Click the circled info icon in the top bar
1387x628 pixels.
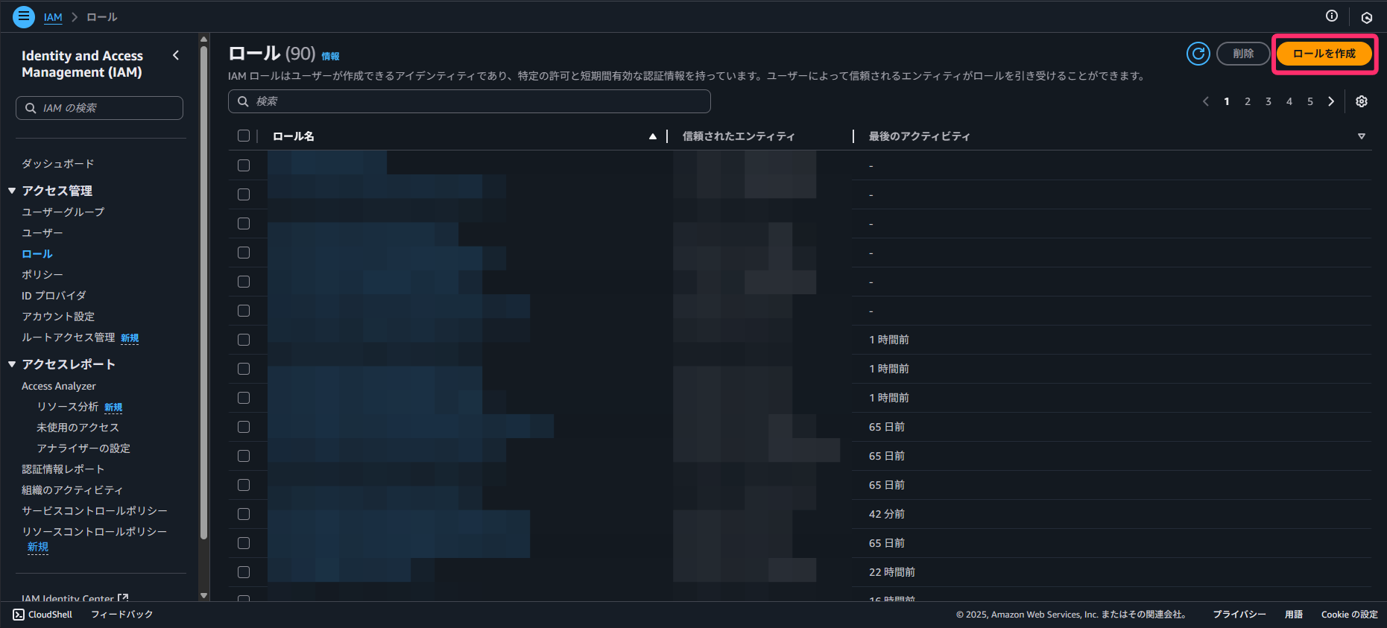1332,16
